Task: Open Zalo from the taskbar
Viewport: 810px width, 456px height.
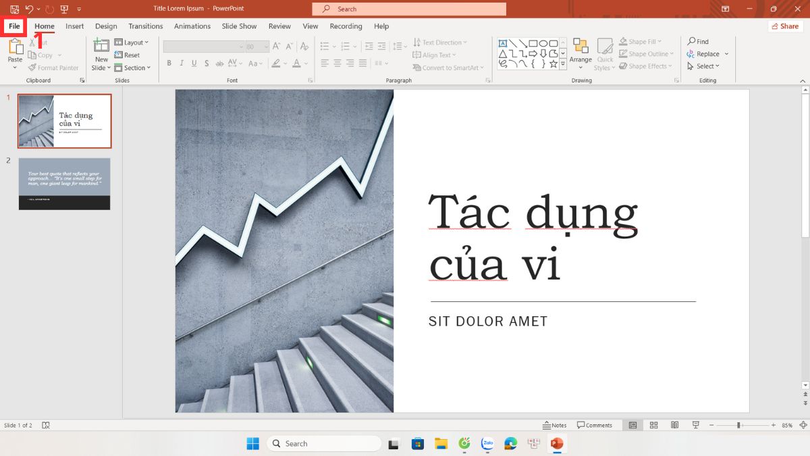Action: tap(487, 444)
